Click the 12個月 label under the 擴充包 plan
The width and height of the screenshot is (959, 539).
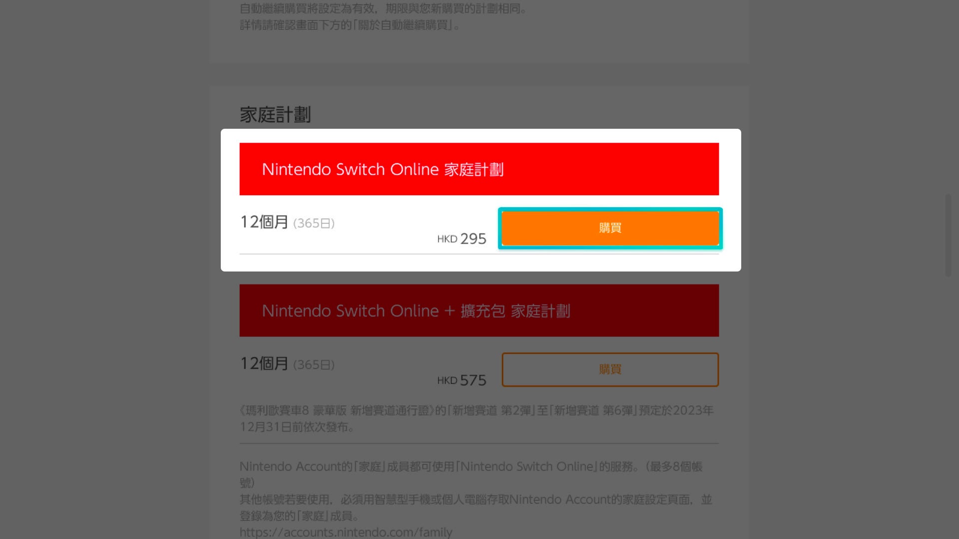(x=264, y=363)
